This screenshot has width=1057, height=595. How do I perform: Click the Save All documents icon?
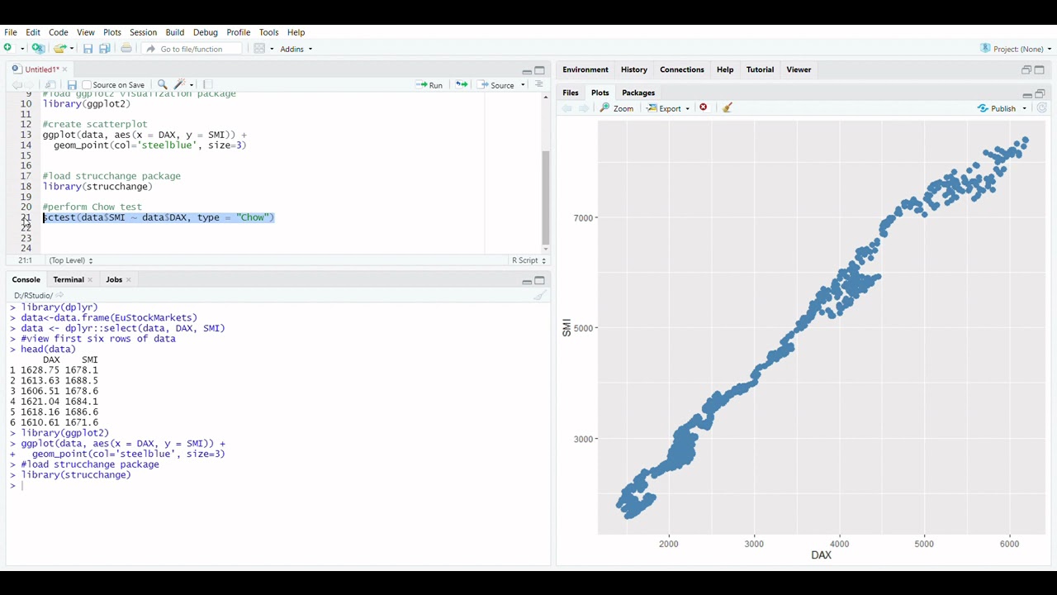[105, 49]
